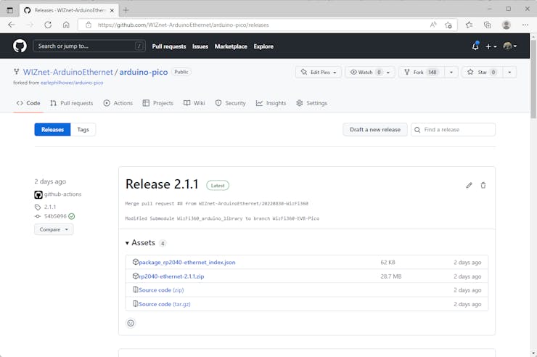
Task: Open Pull requests in top navigation
Action: pyautogui.click(x=169, y=46)
